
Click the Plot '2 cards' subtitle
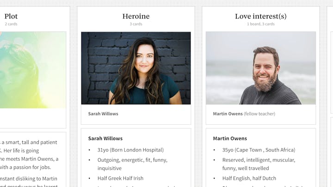[11, 24]
